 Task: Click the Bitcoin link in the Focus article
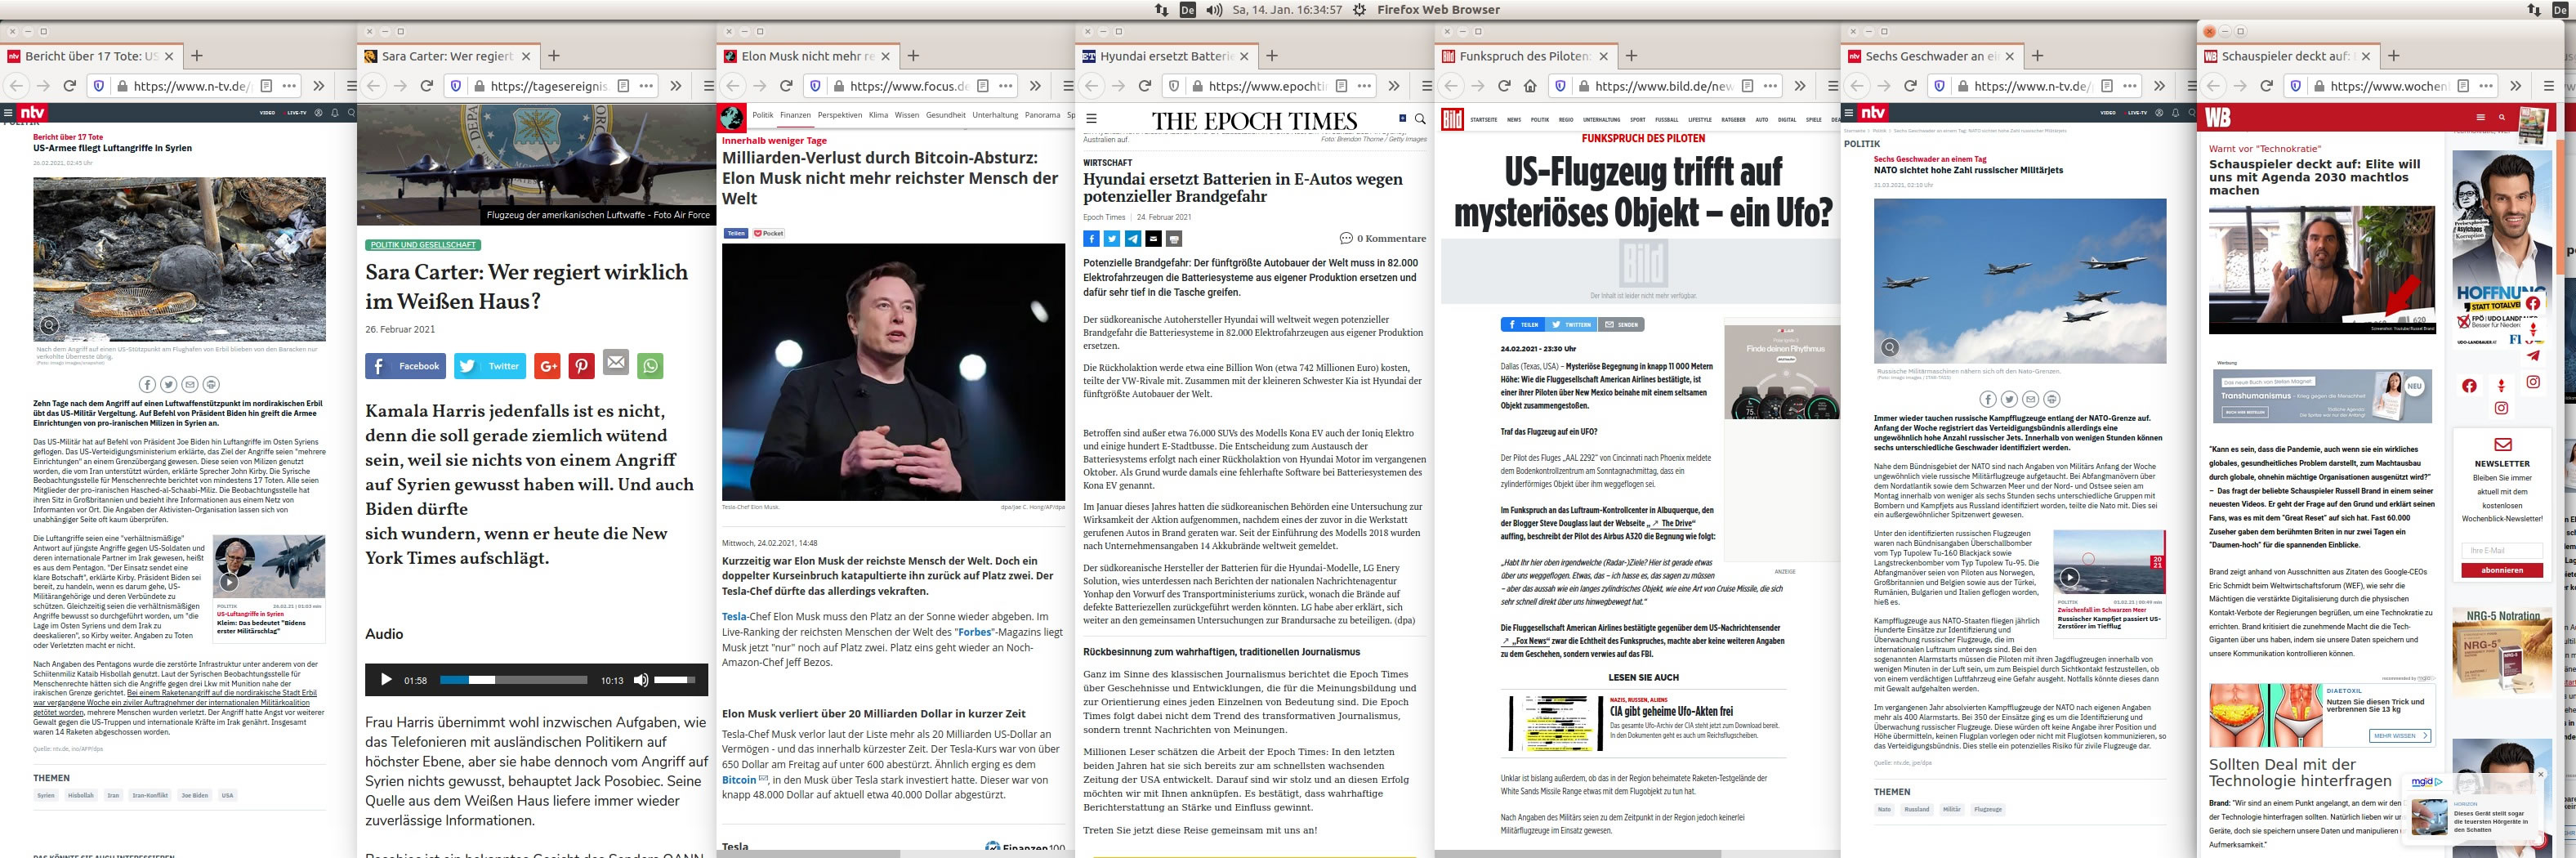click(x=739, y=780)
